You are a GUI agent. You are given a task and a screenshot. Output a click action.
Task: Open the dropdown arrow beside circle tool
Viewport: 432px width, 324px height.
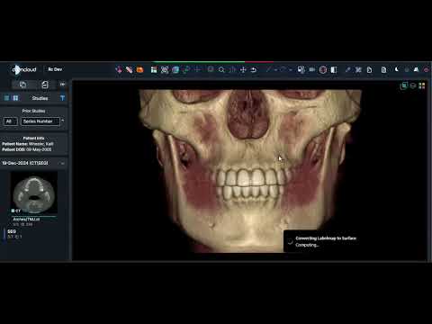point(291,70)
